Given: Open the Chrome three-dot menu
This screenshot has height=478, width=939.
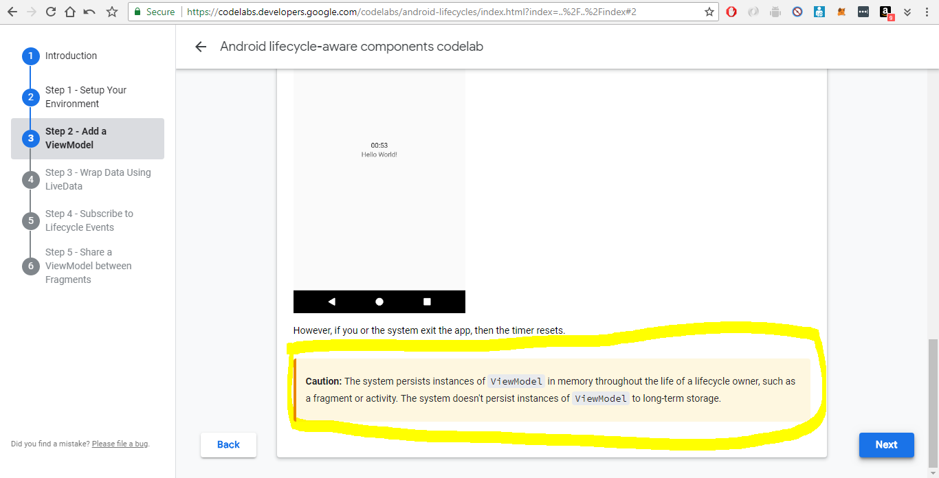Looking at the screenshot, I should click(x=926, y=12).
